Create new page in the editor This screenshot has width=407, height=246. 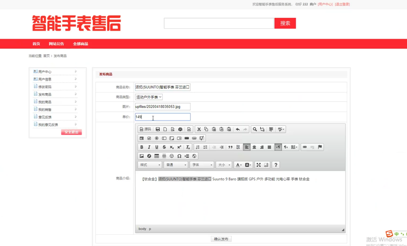(x=165, y=129)
